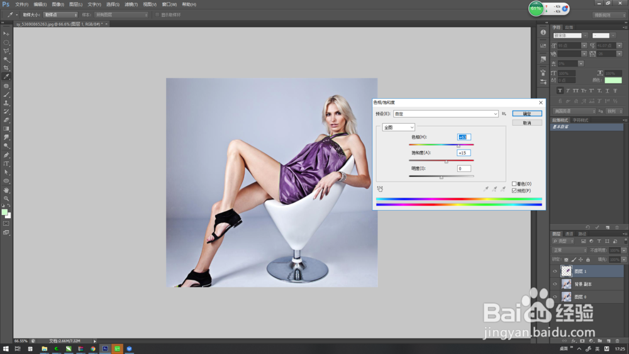Open the font size 95 点 dropdown
Screen dimensions: 629x354
[x=584, y=46]
